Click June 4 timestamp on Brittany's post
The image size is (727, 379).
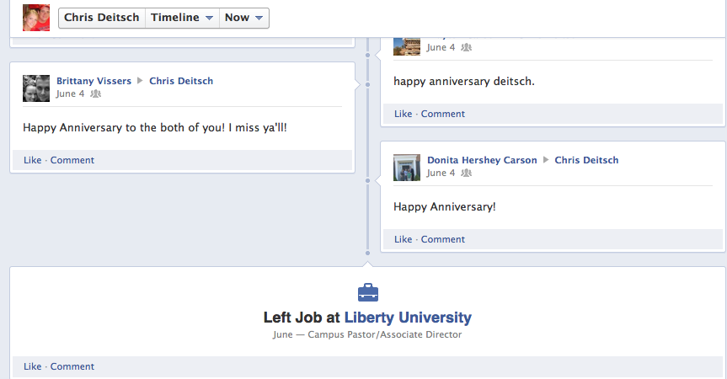pyautogui.click(x=70, y=94)
